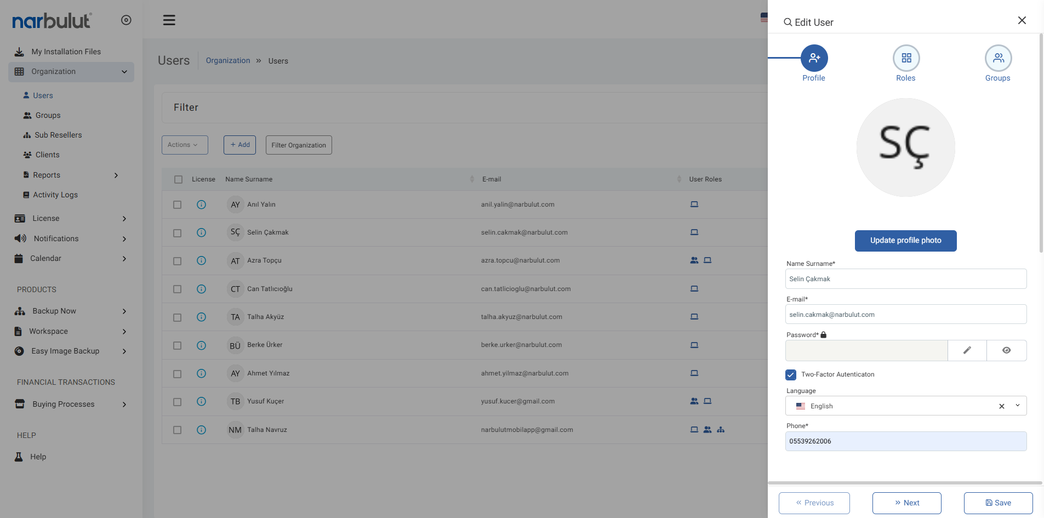Open the Actions dropdown
The height and width of the screenshot is (518, 1044).
(185, 145)
